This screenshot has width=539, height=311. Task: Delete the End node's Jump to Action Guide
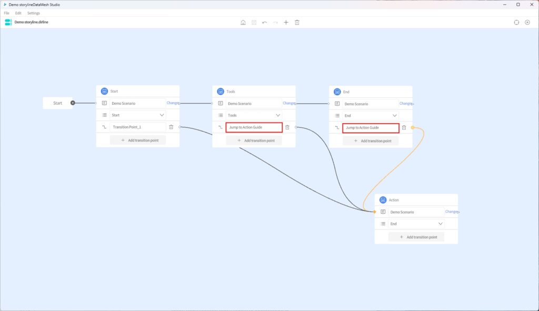[404, 127]
